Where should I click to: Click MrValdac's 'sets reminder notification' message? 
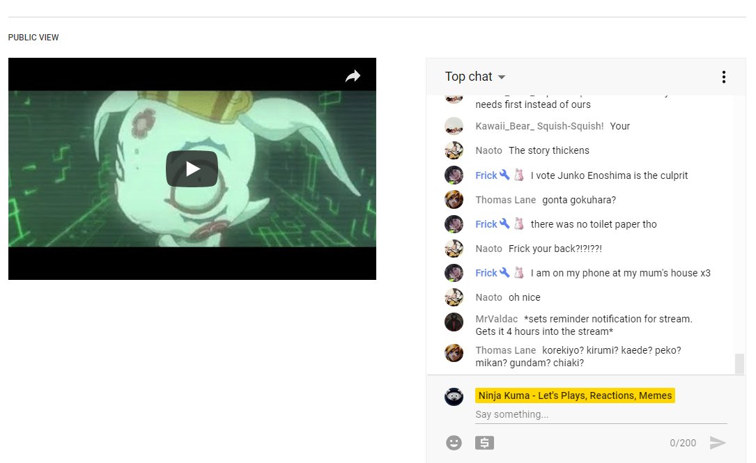pyautogui.click(x=584, y=325)
